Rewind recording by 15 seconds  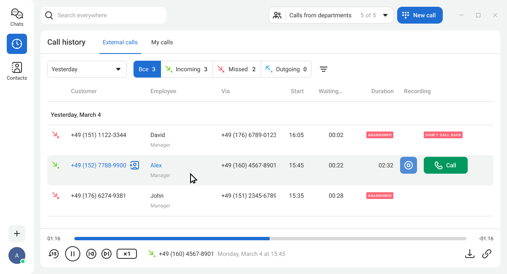[x=54, y=254]
